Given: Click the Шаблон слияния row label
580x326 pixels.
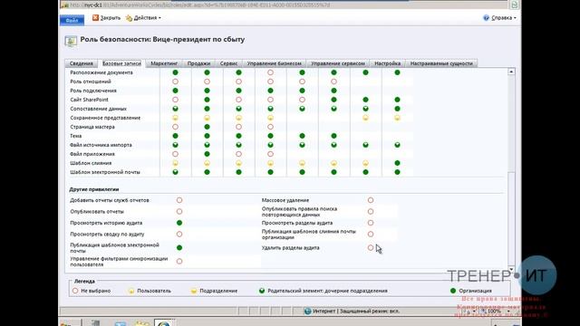Looking at the screenshot, I should point(91,163).
